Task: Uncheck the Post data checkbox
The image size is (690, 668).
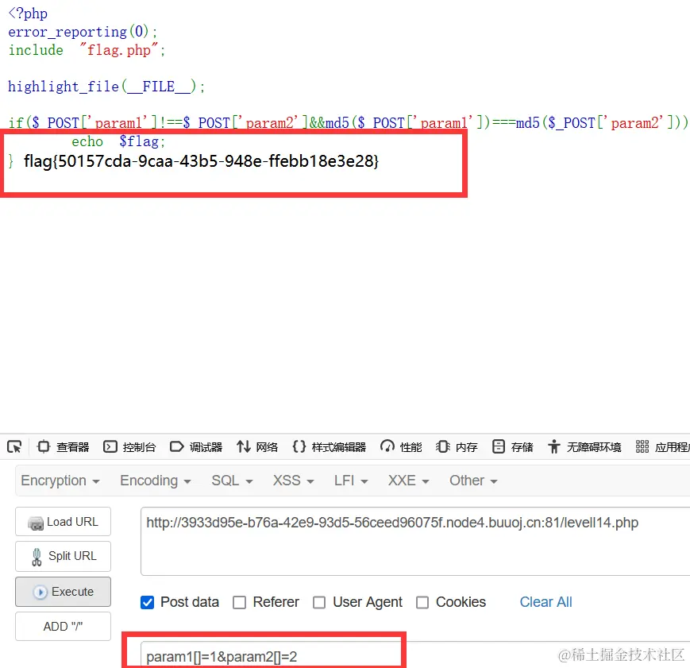Action: 148,602
